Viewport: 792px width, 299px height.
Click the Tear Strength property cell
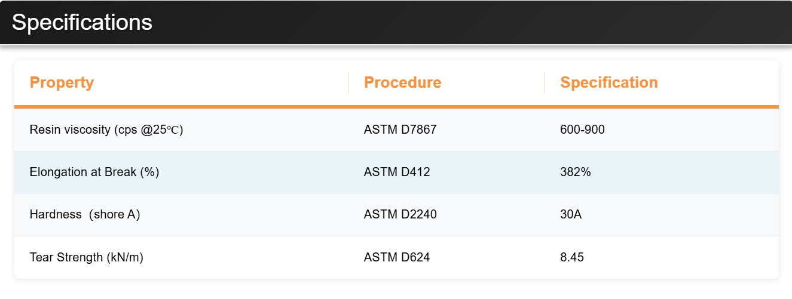86,258
